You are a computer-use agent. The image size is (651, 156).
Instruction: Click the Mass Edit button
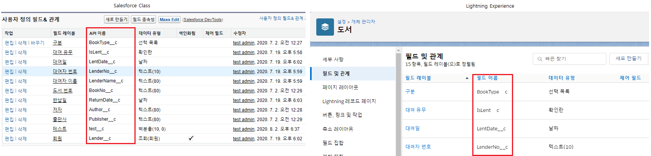(x=169, y=20)
